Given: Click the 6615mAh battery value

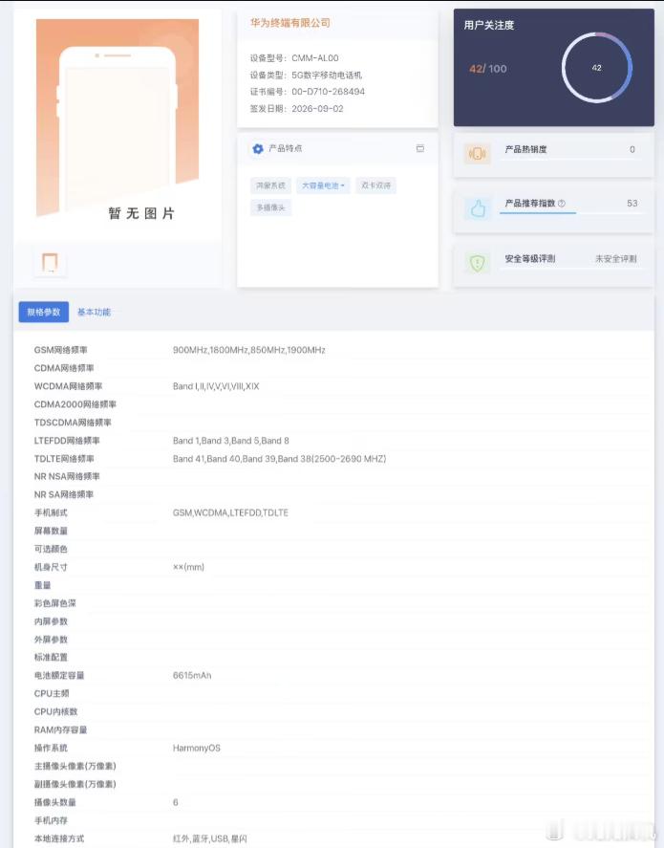Looking at the screenshot, I should 192,676.
